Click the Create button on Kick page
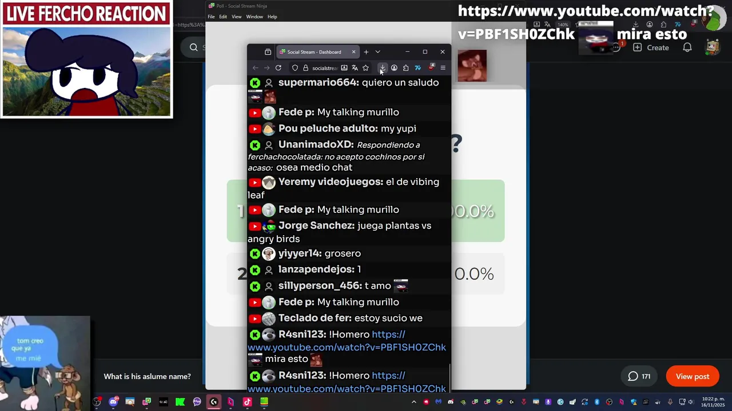This screenshot has height=411, width=732. [651, 47]
